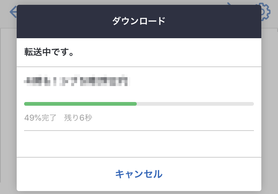Click the chevron beside the gear icon

click(x=229, y=4)
